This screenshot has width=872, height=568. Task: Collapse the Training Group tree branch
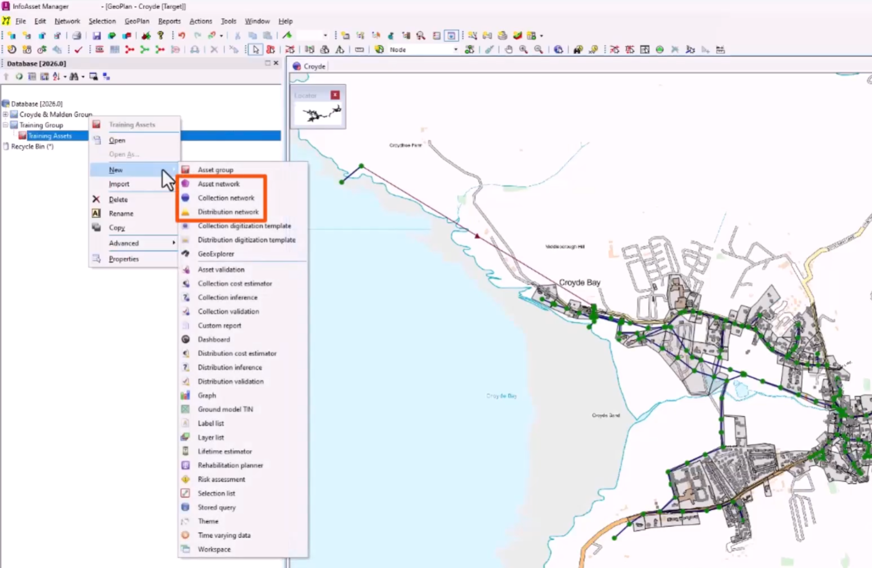(6, 124)
